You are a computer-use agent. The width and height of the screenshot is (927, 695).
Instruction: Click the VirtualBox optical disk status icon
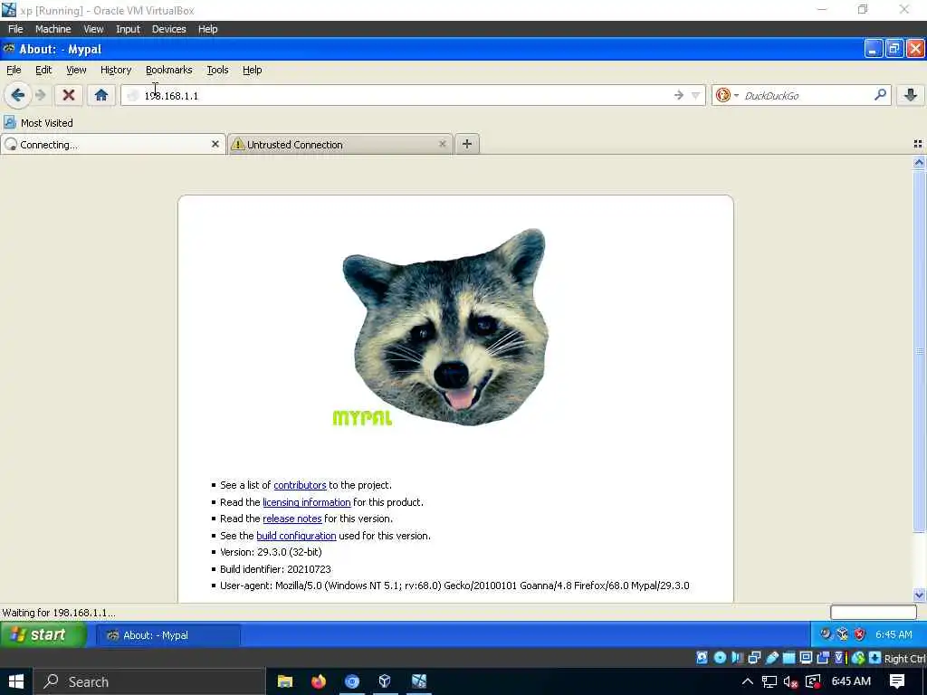(720, 658)
